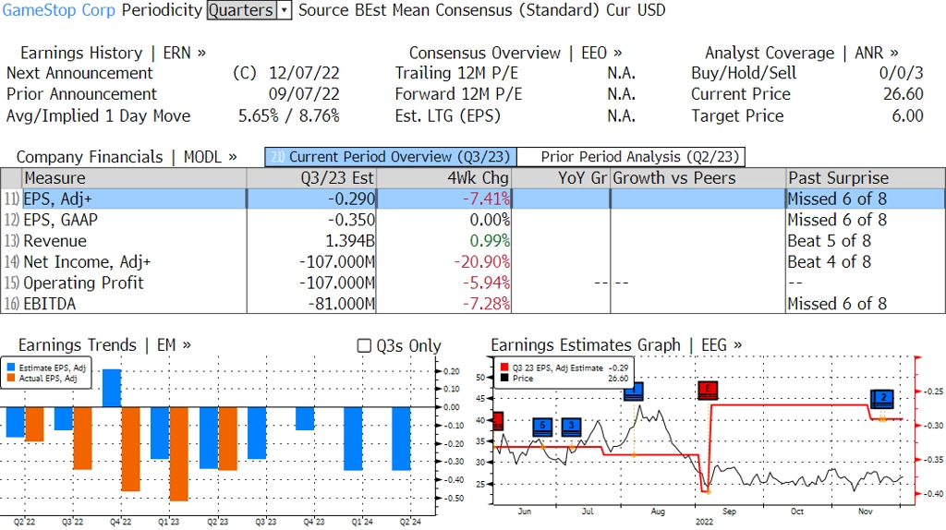Select the Revenue measure row
The image size is (946, 530).
pos(473,241)
